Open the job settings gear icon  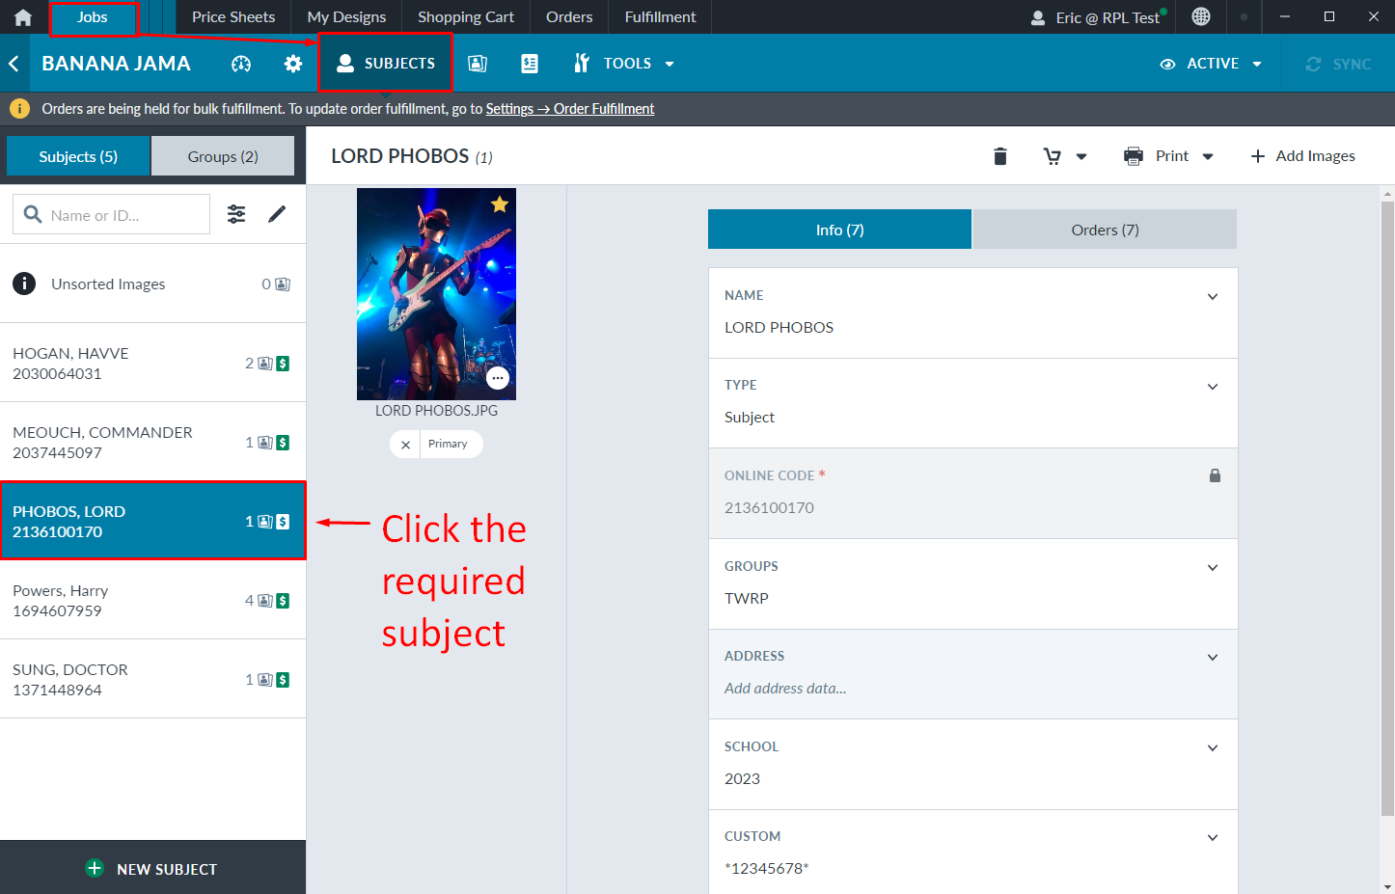coord(291,63)
